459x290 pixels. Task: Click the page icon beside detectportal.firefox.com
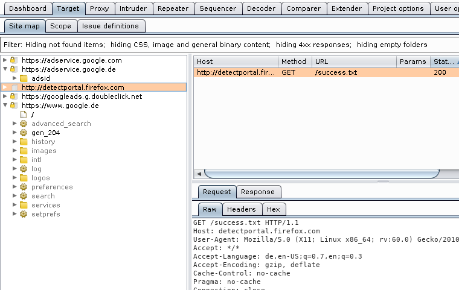coord(14,87)
